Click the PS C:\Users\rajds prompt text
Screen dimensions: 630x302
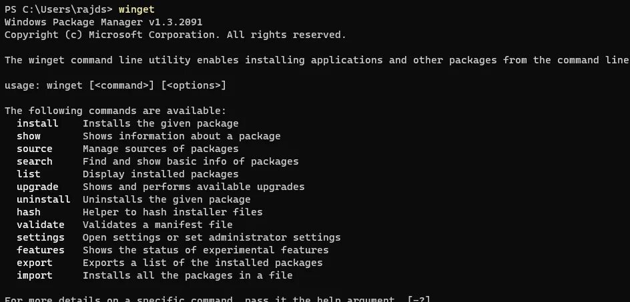point(59,9)
